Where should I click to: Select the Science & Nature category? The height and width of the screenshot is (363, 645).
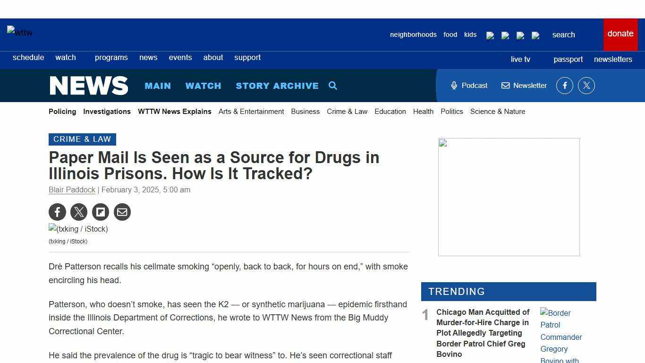[498, 112]
